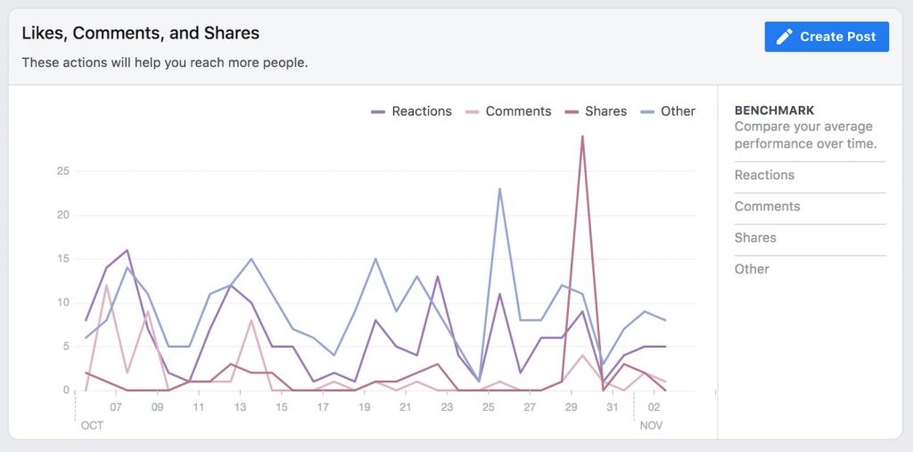The height and width of the screenshot is (452, 913).
Task: Click the Reactions peak of 16 near 07
Action: pyautogui.click(x=127, y=251)
